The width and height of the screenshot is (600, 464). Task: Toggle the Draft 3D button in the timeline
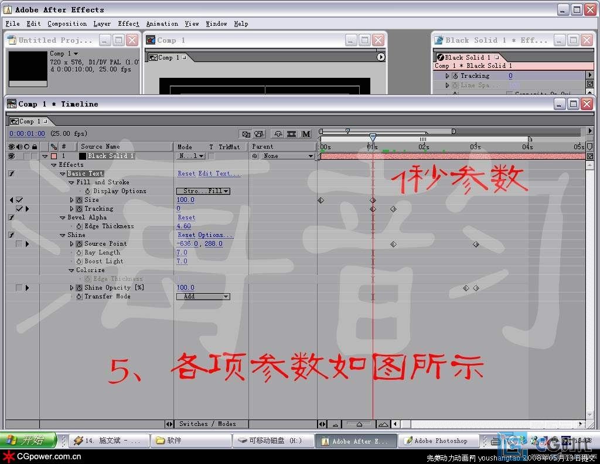click(259, 134)
